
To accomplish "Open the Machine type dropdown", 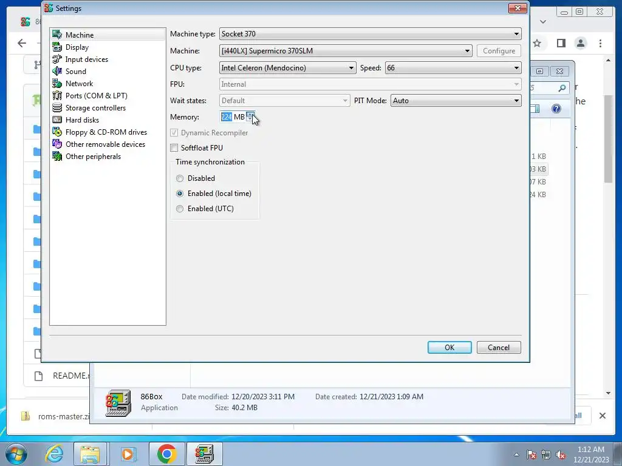I will click(x=370, y=34).
